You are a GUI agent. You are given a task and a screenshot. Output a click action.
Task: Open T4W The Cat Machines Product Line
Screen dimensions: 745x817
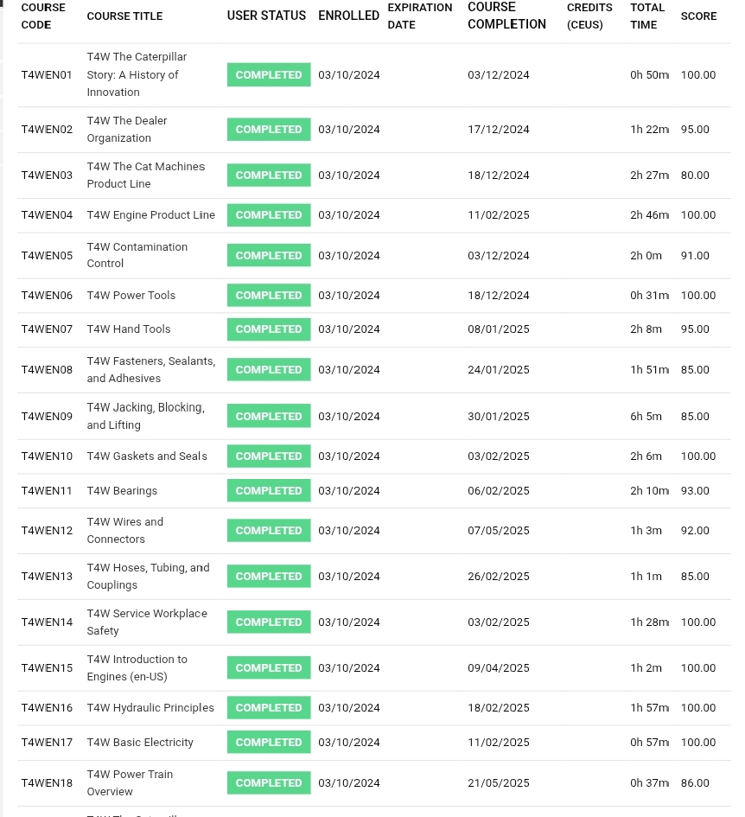(146, 175)
